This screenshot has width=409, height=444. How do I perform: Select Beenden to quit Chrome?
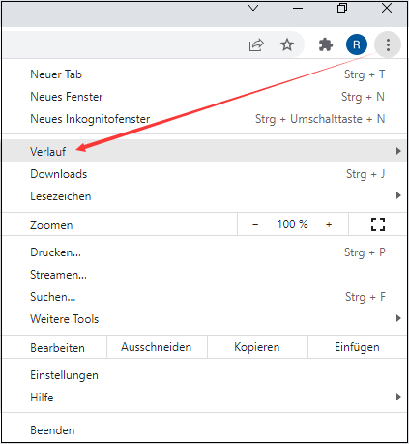204,430
